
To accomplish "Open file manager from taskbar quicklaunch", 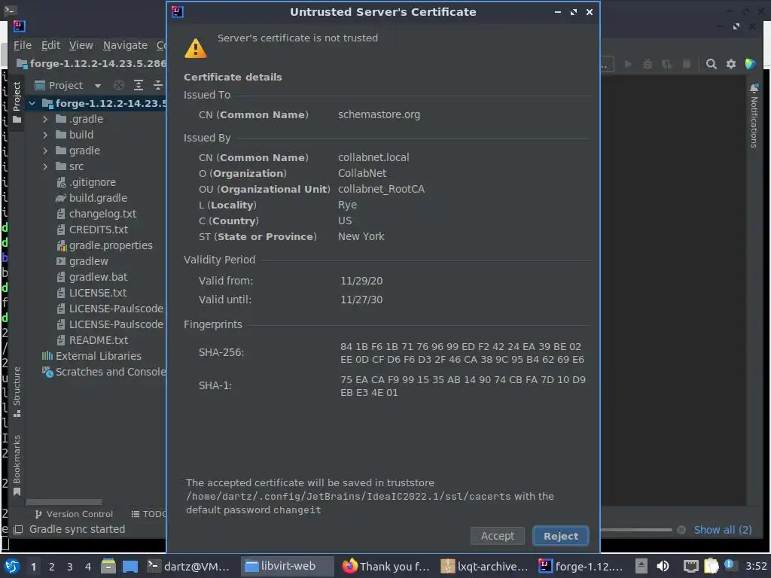I will [x=108, y=566].
